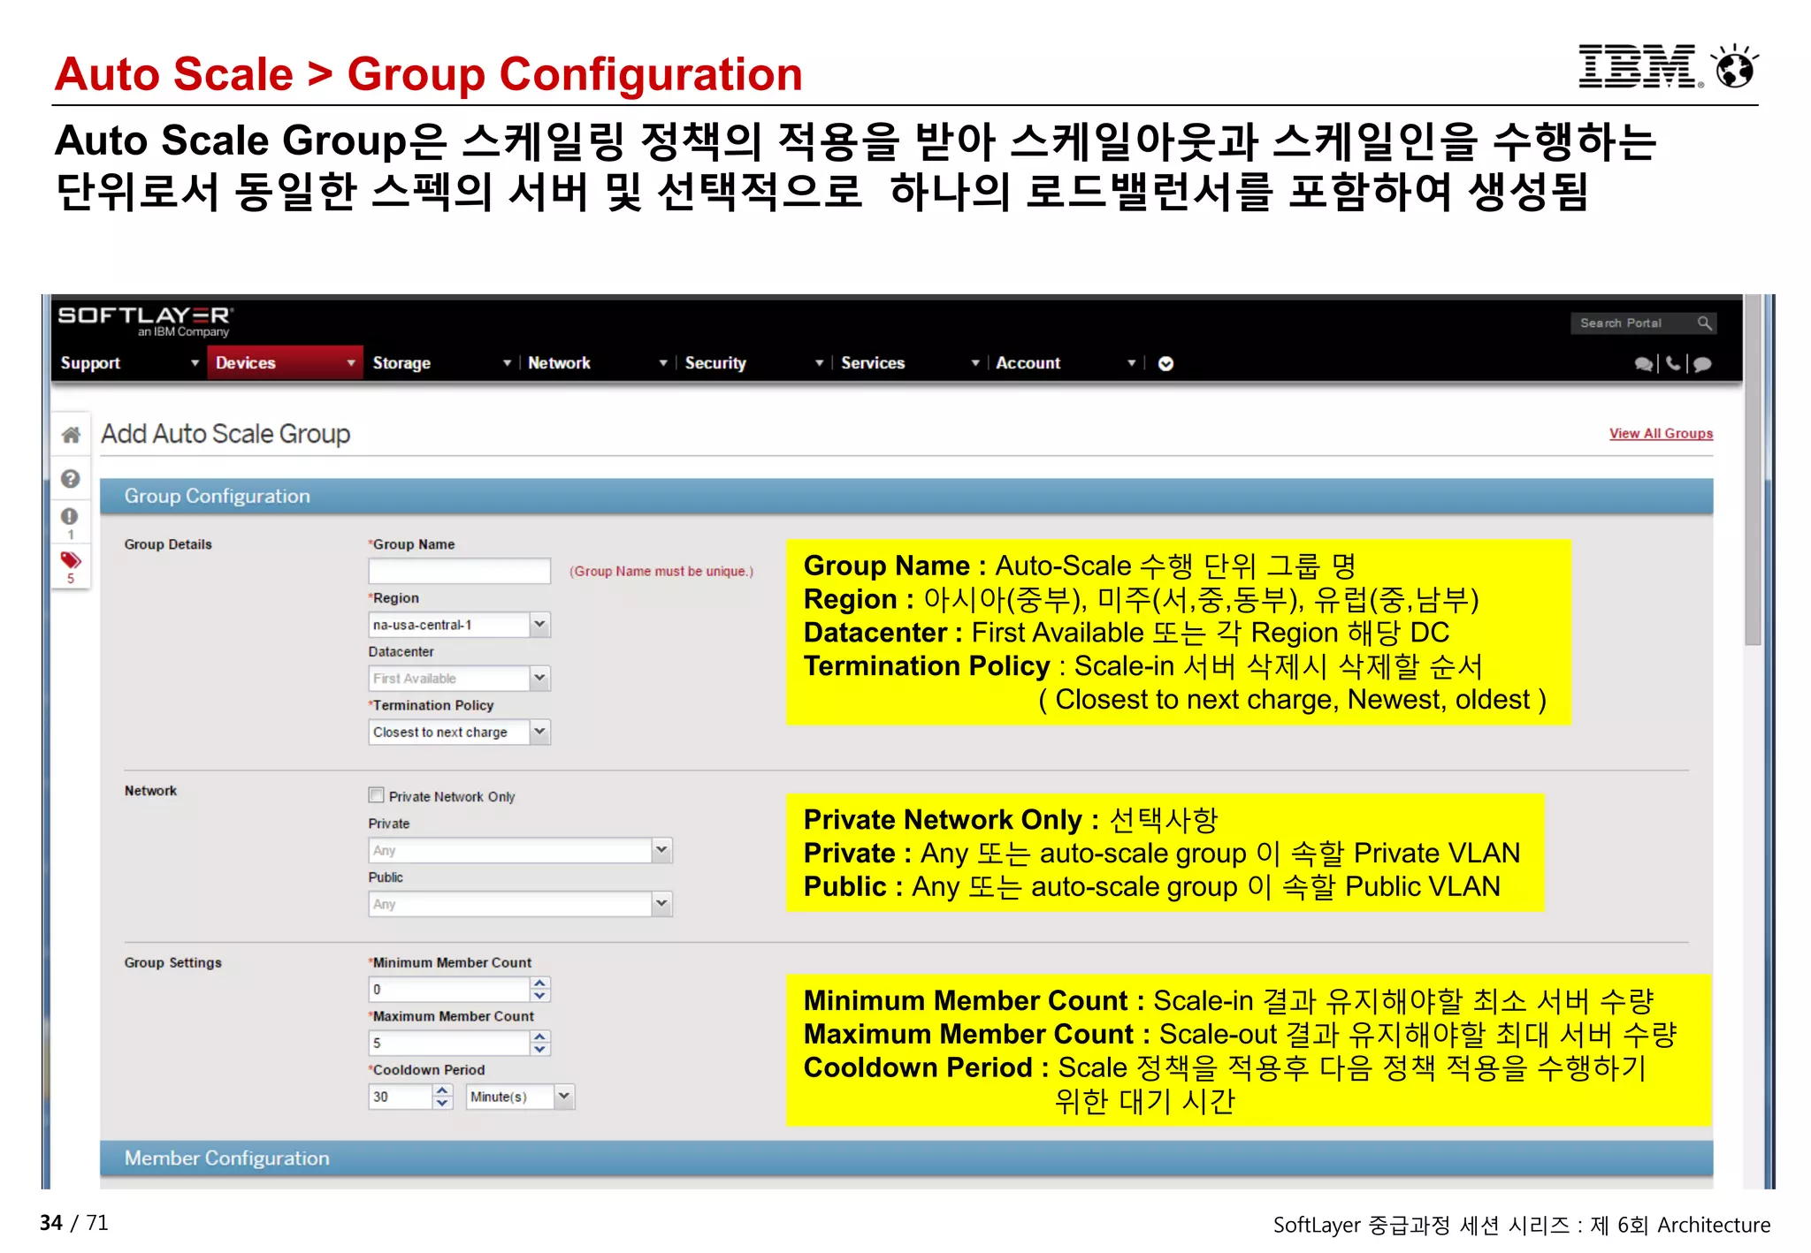Image resolution: width=1811 pixels, height=1253 pixels.
Task: Click the page vertical scrollbar thumb
Action: coord(1753,471)
